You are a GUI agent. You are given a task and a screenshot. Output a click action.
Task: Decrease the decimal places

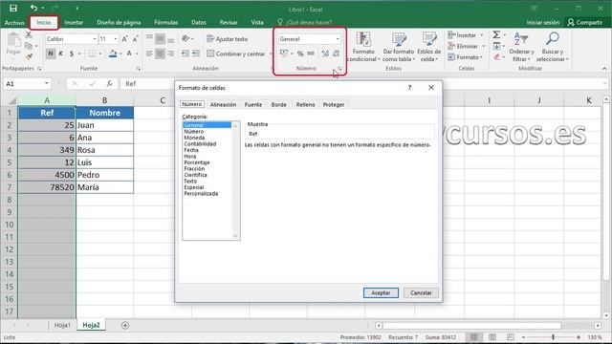336,54
